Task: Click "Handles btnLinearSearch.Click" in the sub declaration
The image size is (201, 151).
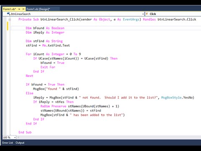Action: point(170,19)
